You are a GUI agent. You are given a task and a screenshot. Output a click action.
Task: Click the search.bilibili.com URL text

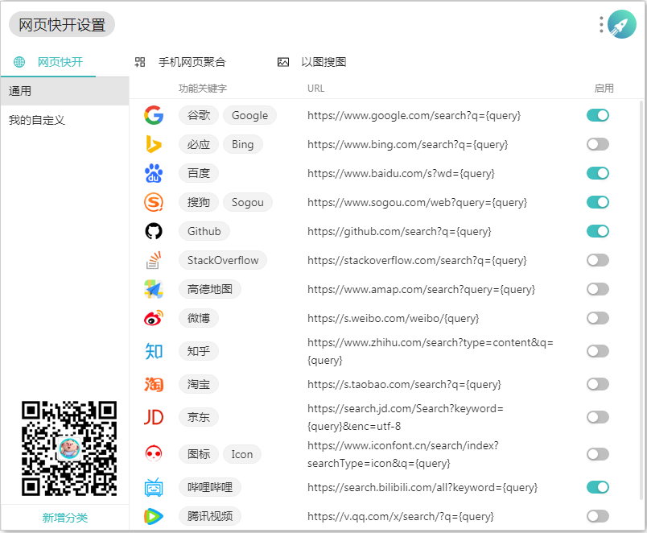click(x=422, y=488)
